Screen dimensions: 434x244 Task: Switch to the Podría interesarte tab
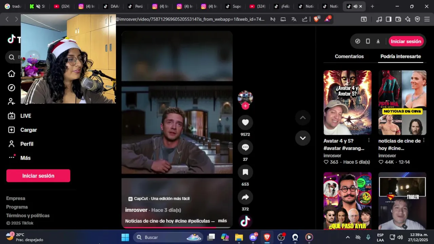coord(400,57)
